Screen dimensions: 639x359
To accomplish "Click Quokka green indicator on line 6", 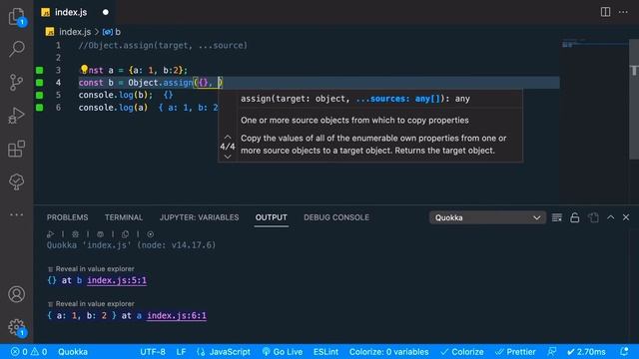I will click(x=40, y=108).
